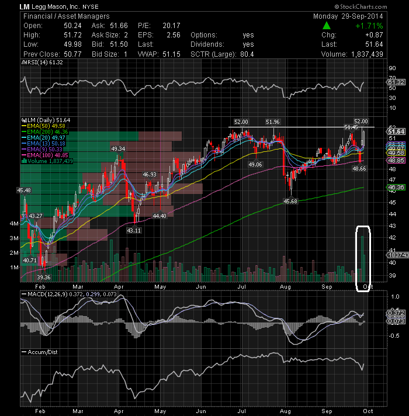
Task: Click the Bid price 51.50
Action: tap(119, 44)
